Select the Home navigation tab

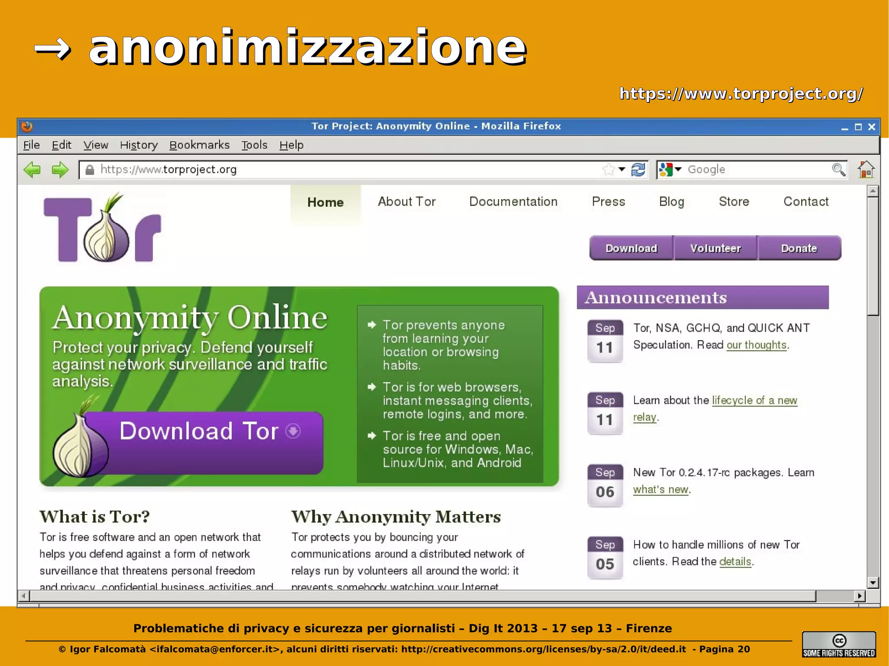coord(326,202)
